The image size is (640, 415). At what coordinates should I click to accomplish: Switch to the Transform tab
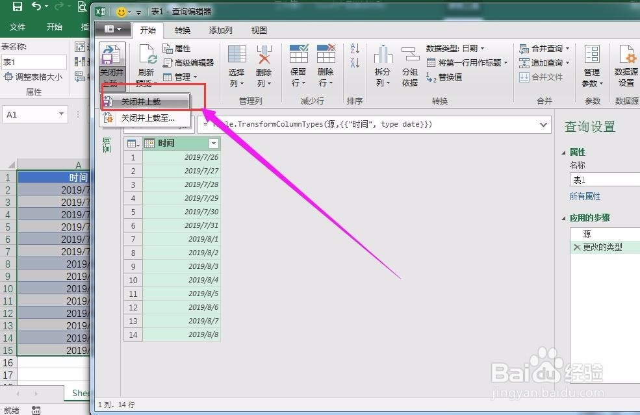tap(183, 30)
